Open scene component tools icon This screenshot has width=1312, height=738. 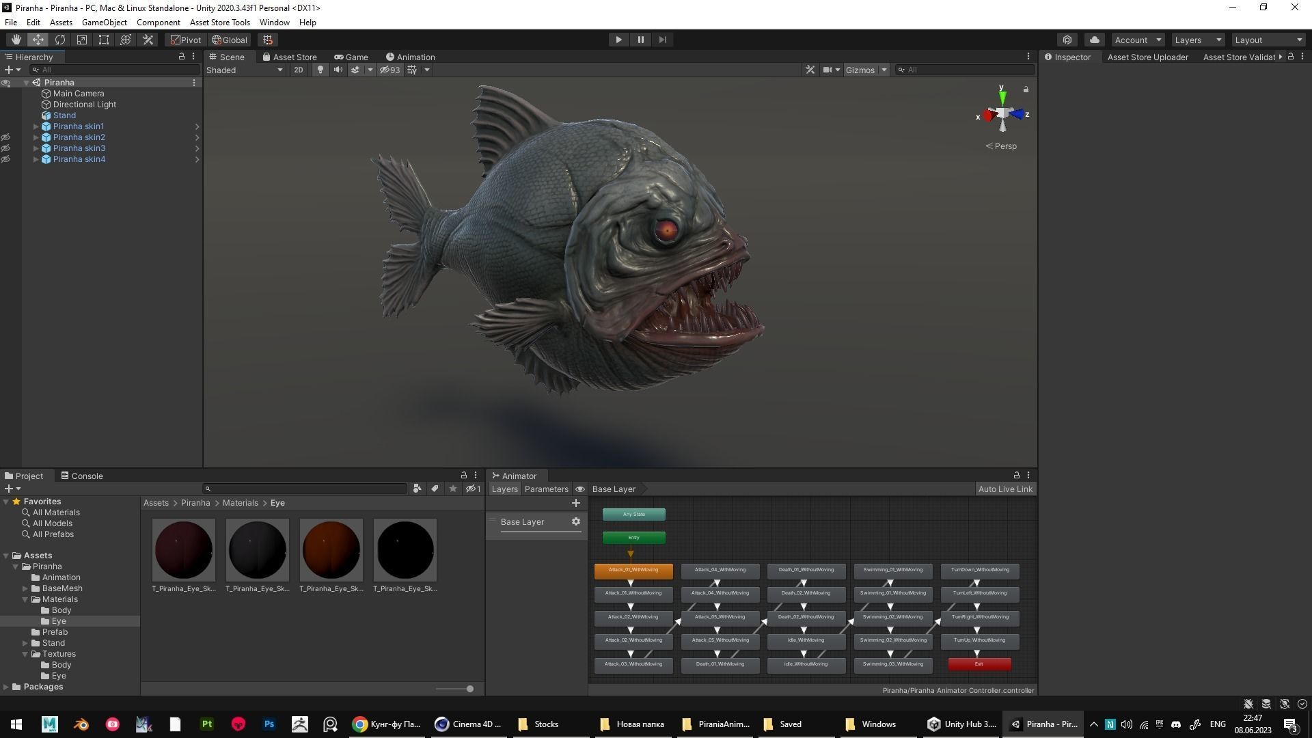pos(810,70)
